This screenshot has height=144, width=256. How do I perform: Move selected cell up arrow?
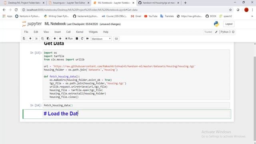tap(55, 39)
